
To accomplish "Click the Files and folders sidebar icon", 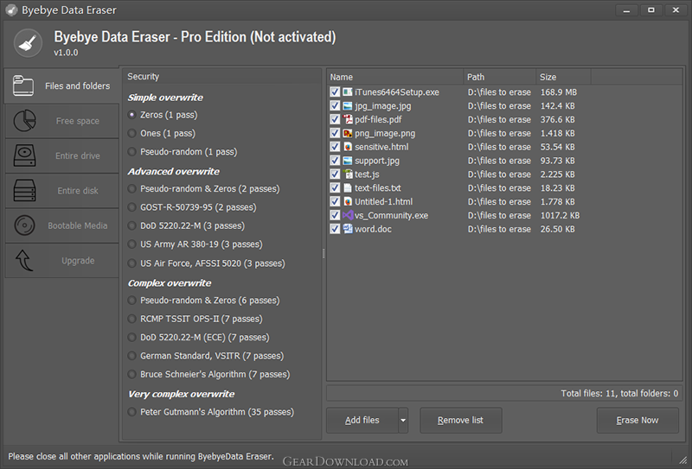I will point(23,86).
